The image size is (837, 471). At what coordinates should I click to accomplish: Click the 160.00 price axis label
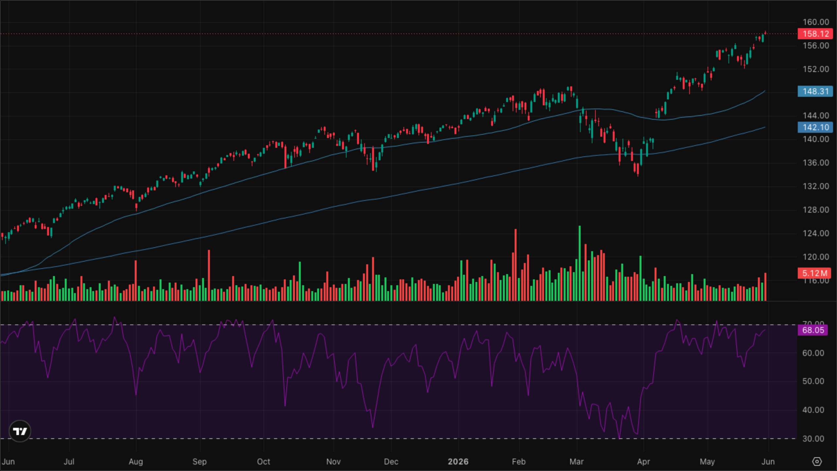coord(816,22)
